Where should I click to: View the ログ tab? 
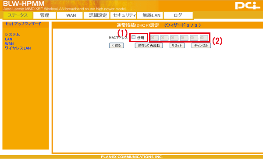[x=178, y=15]
